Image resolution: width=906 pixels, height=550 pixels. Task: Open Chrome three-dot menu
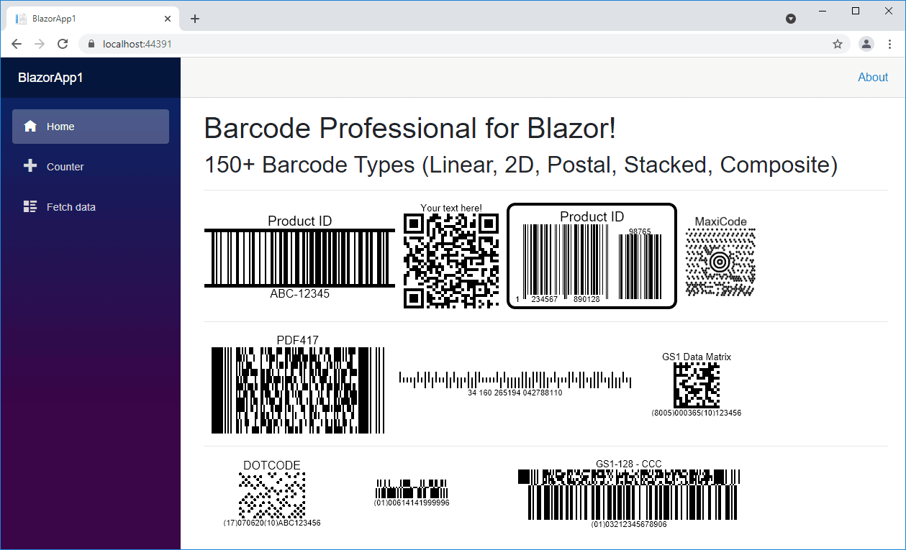pyautogui.click(x=889, y=44)
